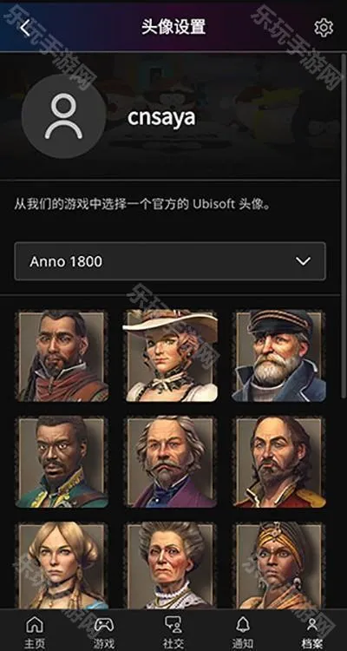This screenshot has width=347, height=651.
Task: Go back using the top-left arrow
Action: pyautogui.click(x=25, y=29)
